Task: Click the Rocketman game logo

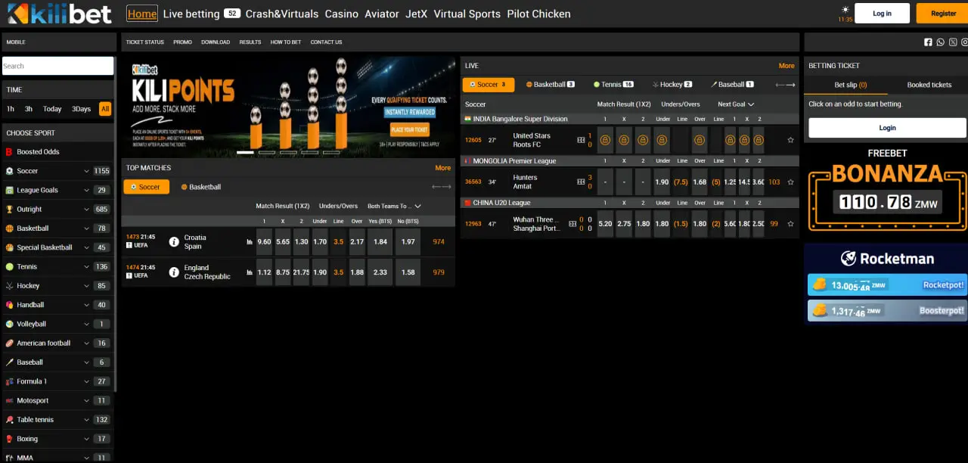Action: click(887, 259)
